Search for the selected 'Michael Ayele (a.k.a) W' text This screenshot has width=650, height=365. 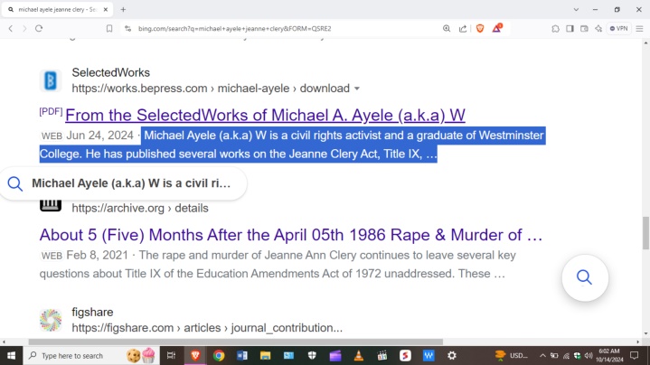[x=124, y=183]
